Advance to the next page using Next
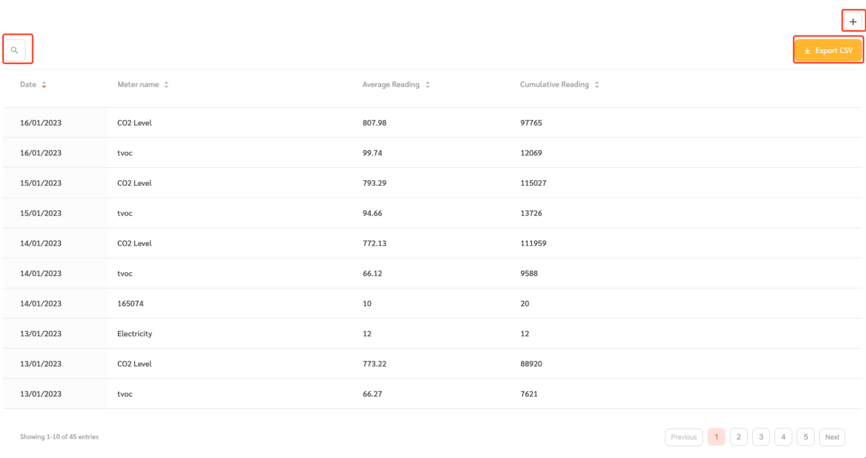Image resolution: width=866 pixels, height=458 pixels. click(x=832, y=437)
